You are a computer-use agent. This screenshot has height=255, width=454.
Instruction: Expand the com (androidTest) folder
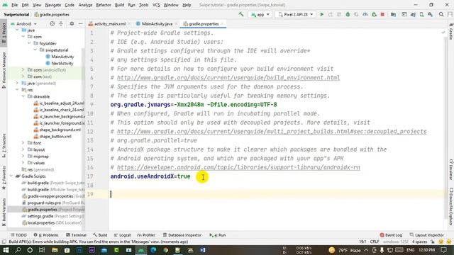23,70
